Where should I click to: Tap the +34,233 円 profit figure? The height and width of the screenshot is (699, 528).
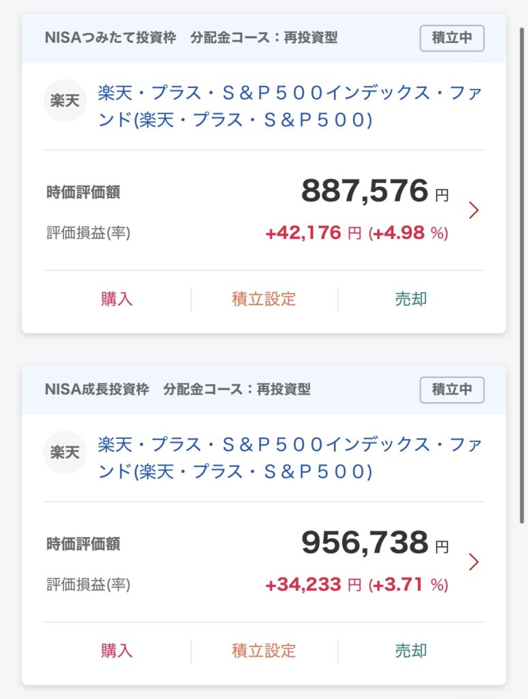[x=314, y=584]
